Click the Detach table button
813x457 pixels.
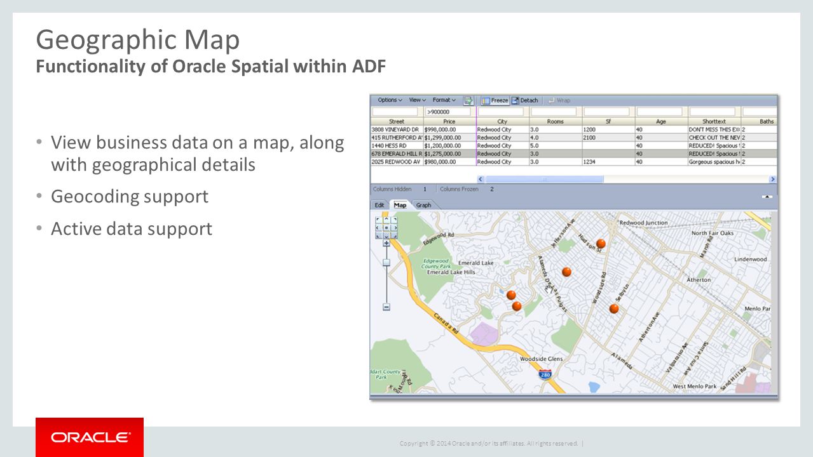pyautogui.click(x=525, y=100)
